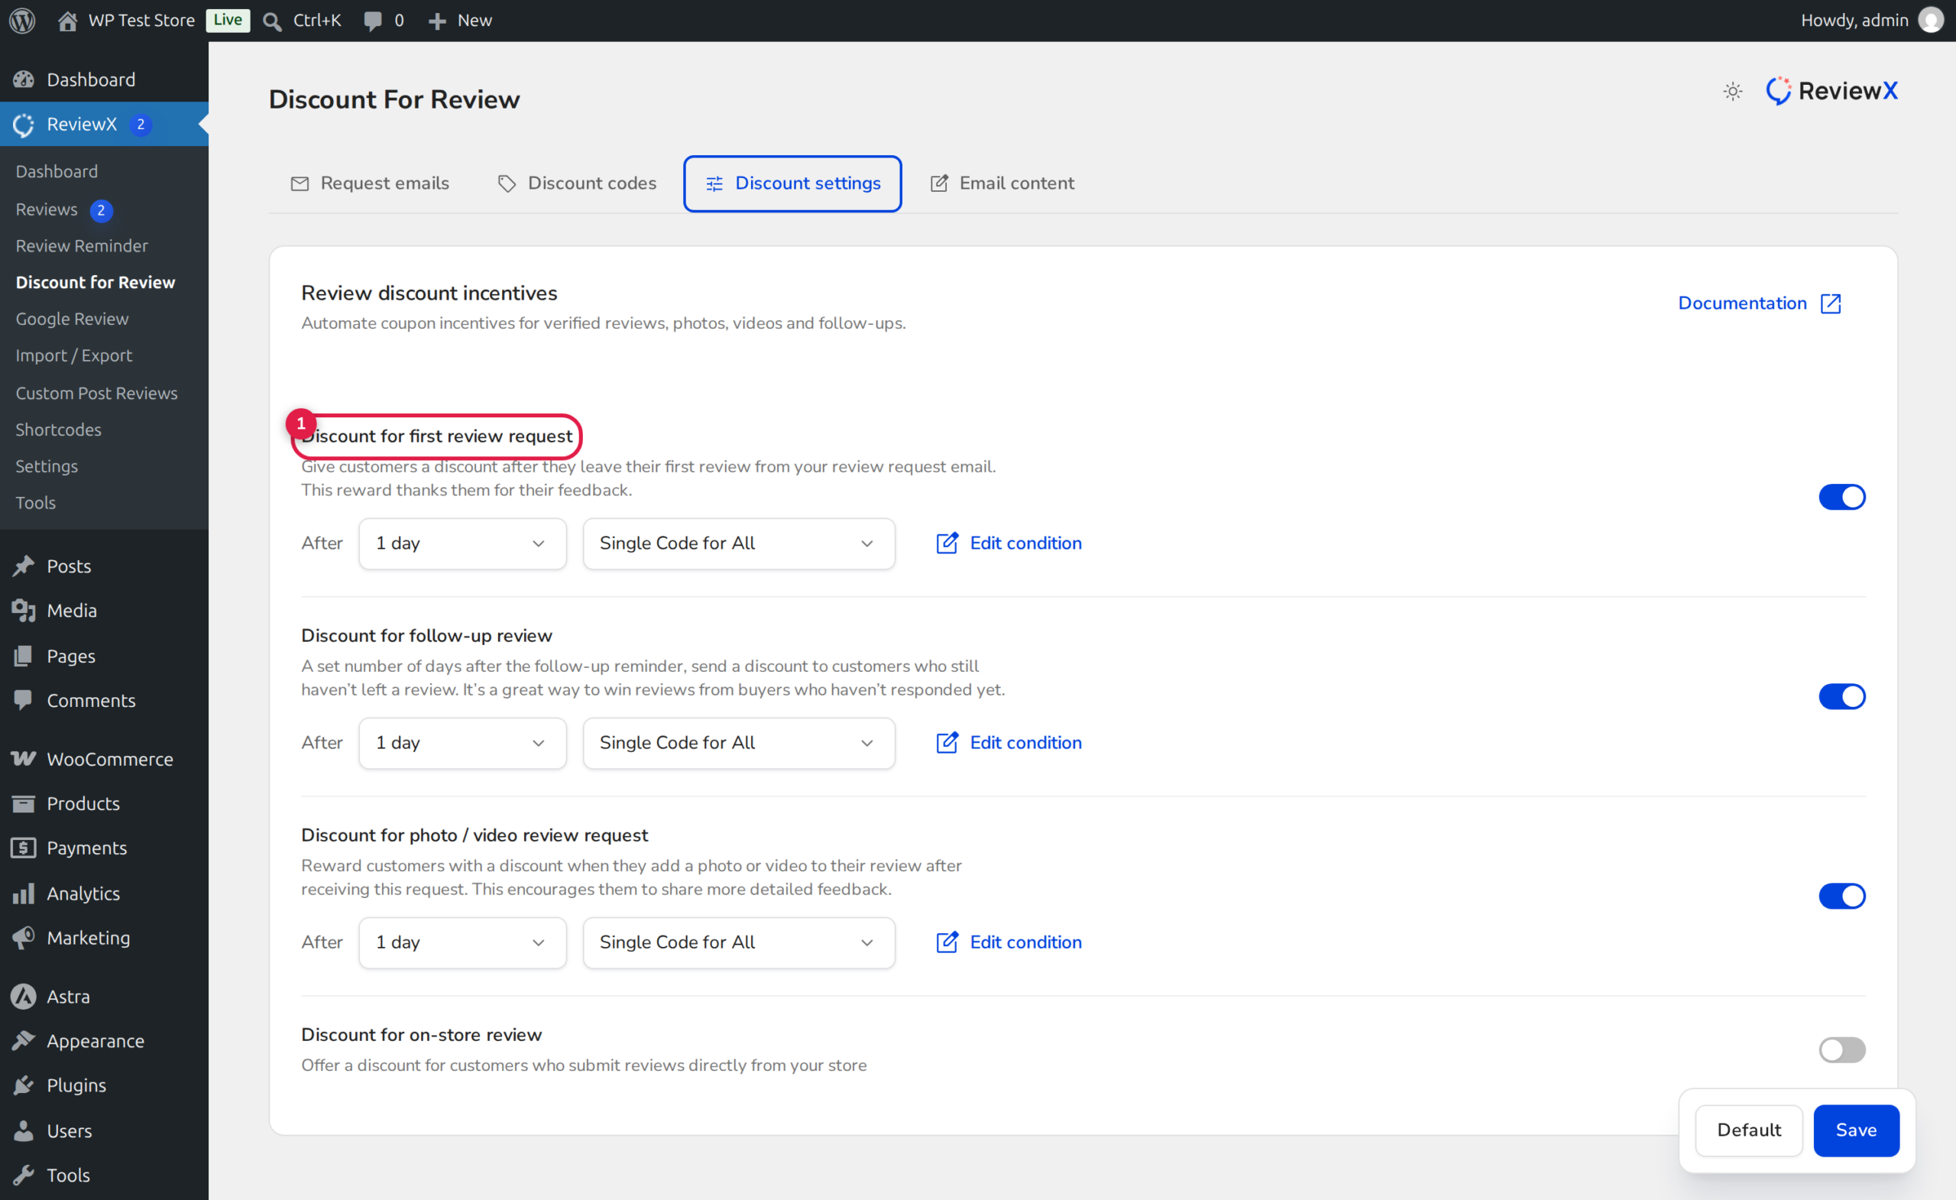Toggle the light/dark theme sun icon
Screen dimensions: 1956x1200
[x=1732, y=91]
